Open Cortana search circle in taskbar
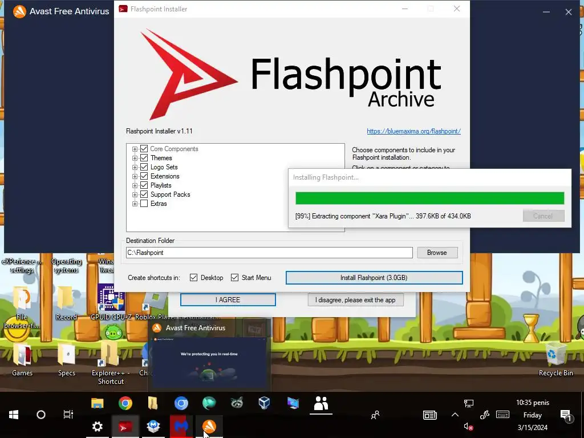This screenshot has height=438, width=584. tap(41, 415)
